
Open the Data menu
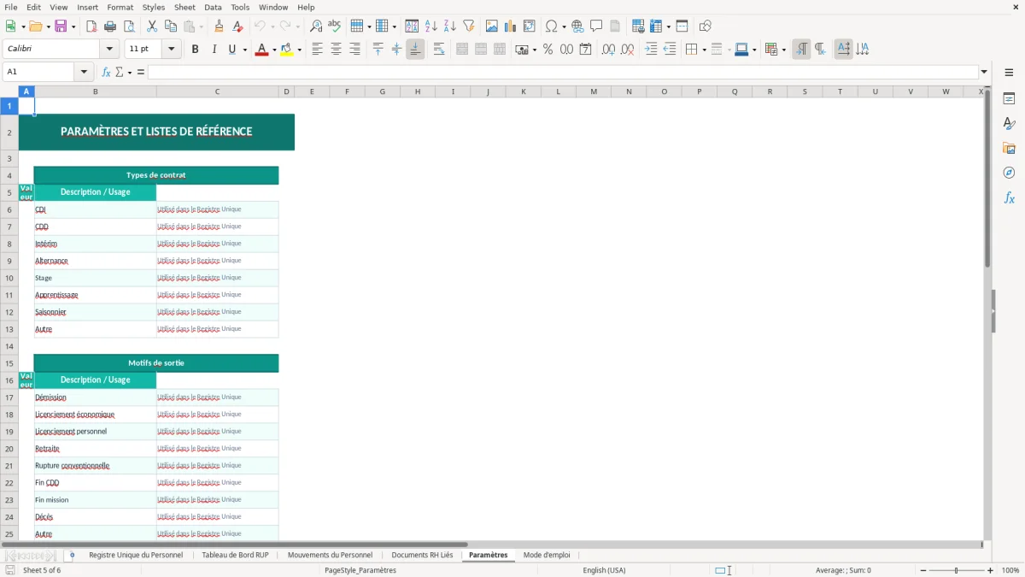click(213, 7)
